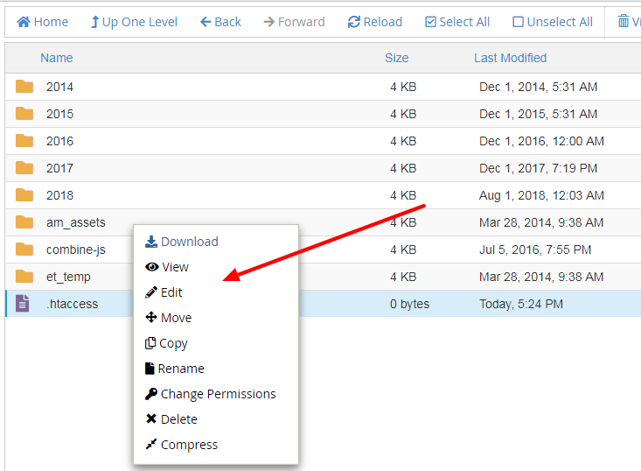
Task: Sort by the Name column header
Action: pyautogui.click(x=57, y=58)
